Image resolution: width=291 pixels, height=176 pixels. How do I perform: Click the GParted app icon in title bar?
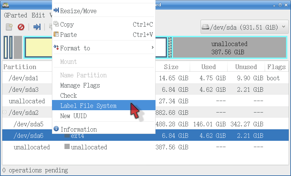[6, 5]
